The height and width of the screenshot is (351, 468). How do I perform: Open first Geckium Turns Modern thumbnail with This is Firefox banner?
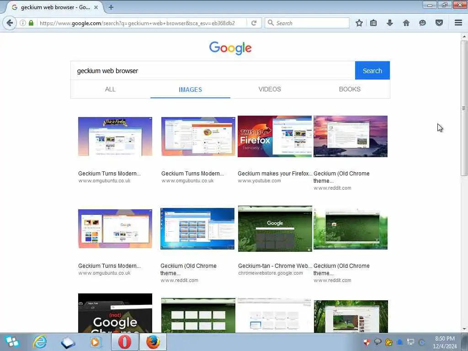[x=115, y=136]
